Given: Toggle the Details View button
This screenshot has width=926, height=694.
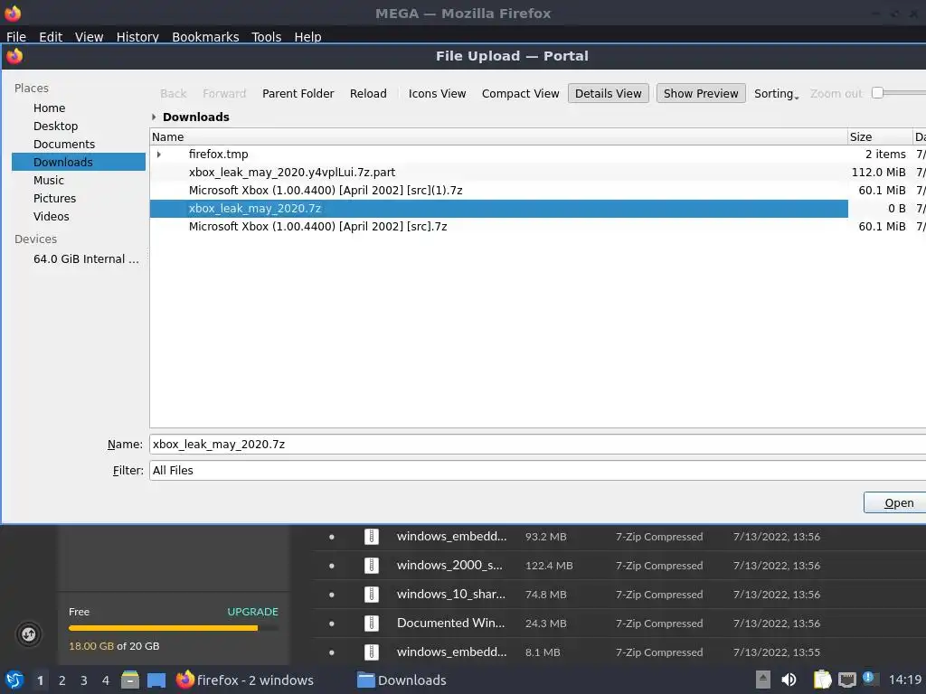Looking at the screenshot, I should [609, 93].
